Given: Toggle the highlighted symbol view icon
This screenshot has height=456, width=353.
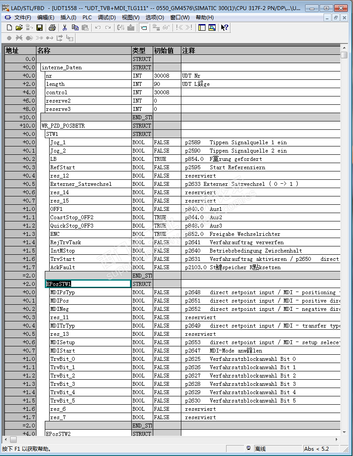Looking at the screenshot, I should pyautogui.click(x=144, y=28).
